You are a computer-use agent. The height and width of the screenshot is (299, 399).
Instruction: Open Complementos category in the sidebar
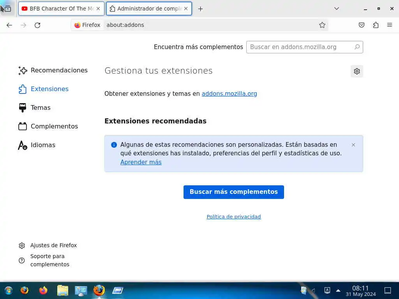coord(48,127)
